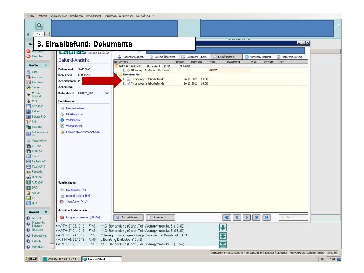The width and height of the screenshot is (364, 273).
Task: Open the Pendelst. profile icon
Action: 28,172
